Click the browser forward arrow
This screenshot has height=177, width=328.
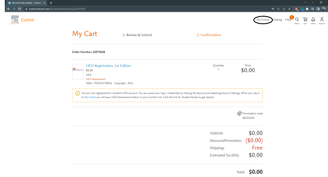click(14, 9)
